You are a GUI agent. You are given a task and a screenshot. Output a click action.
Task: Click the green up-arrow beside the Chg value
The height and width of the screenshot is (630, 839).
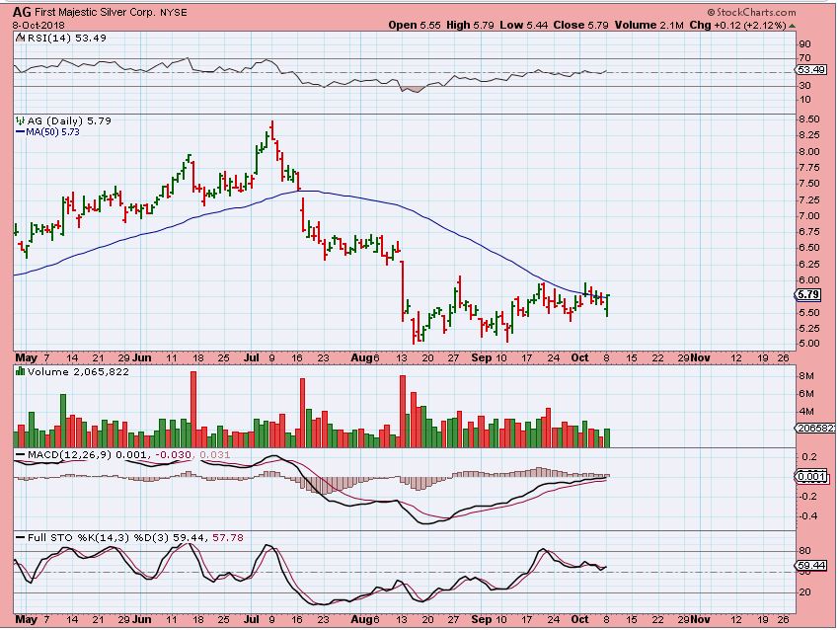(x=792, y=26)
